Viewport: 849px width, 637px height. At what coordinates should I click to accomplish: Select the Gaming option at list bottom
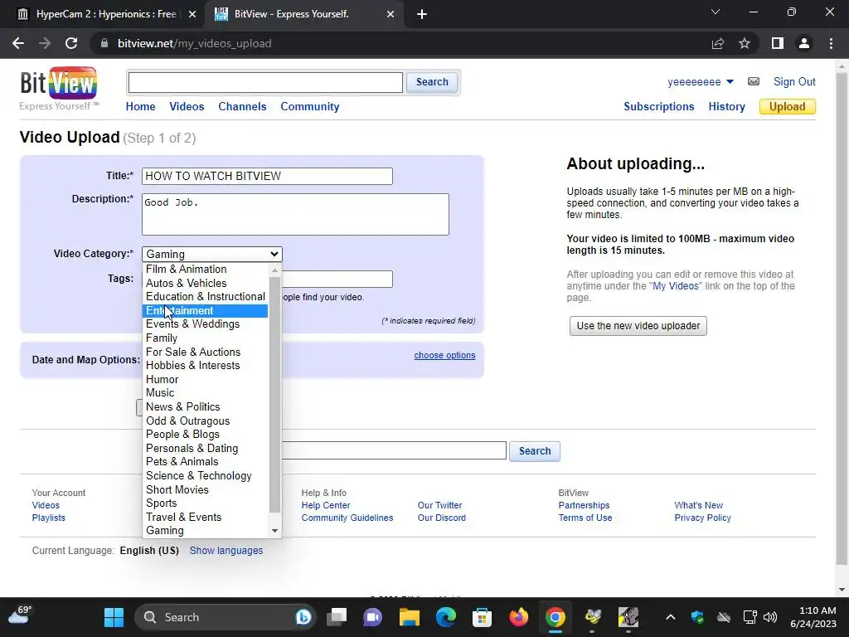[206, 531]
